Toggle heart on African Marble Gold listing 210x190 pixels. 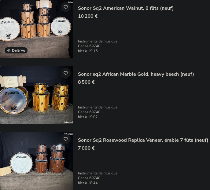pos(66,73)
